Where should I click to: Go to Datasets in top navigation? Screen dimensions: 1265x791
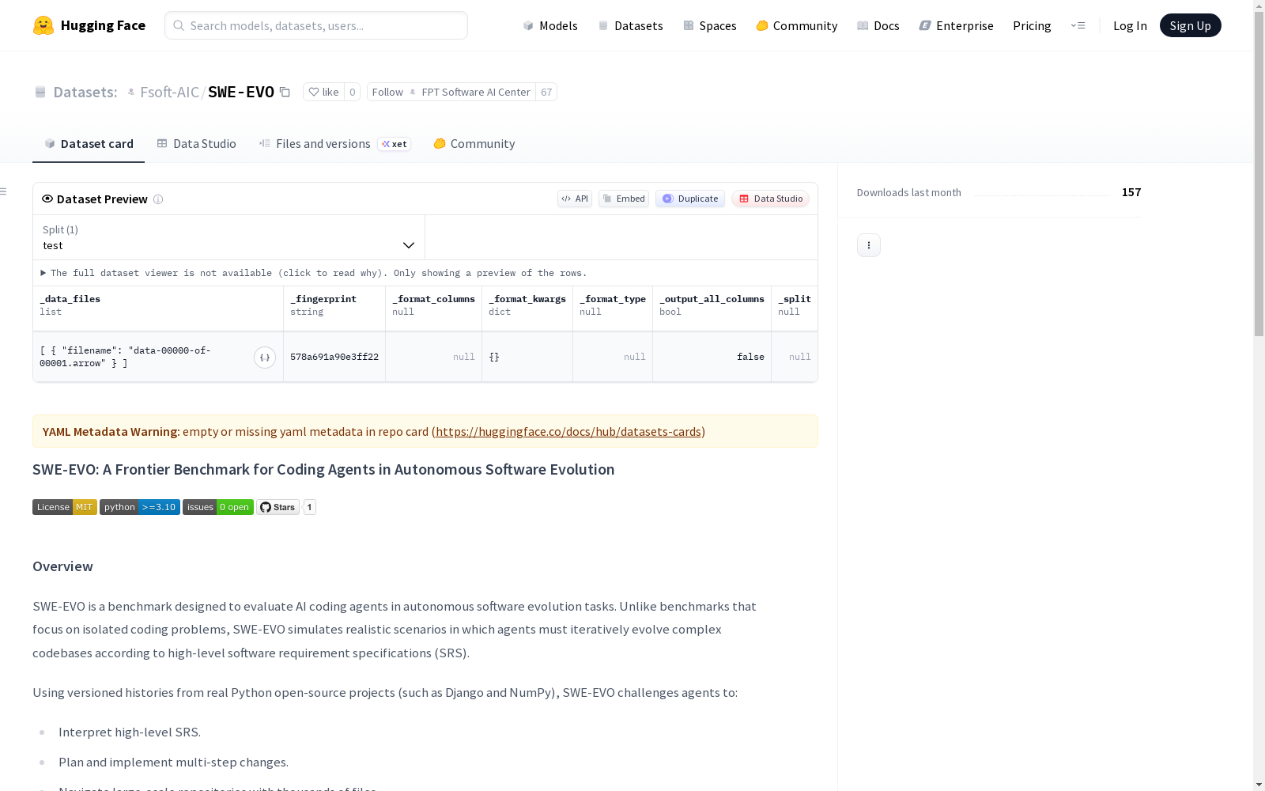[630, 25]
